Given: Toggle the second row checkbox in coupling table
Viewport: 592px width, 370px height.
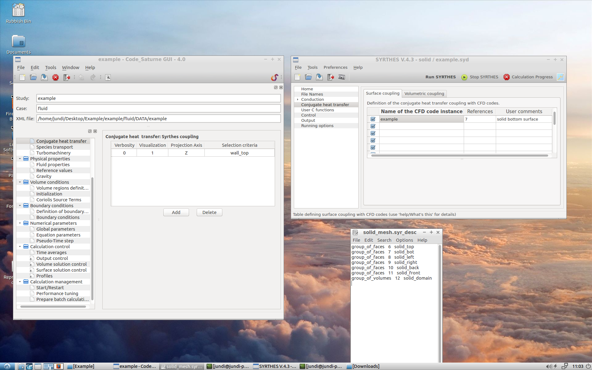Looking at the screenshot, I should pyautogui.click(x=373, y=126).
